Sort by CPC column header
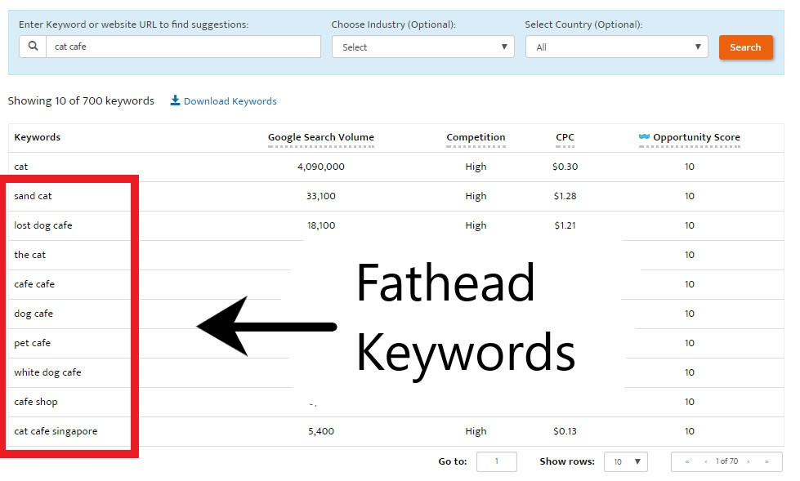The height and width of the screenshot is (481, 800). [x=565, y=137]
